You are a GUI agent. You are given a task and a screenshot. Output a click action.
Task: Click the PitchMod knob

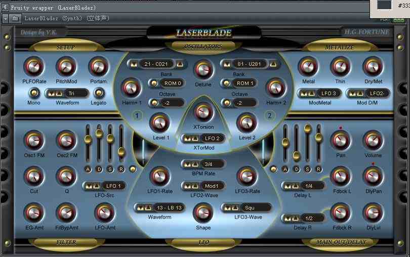click(x=66, y=67)
